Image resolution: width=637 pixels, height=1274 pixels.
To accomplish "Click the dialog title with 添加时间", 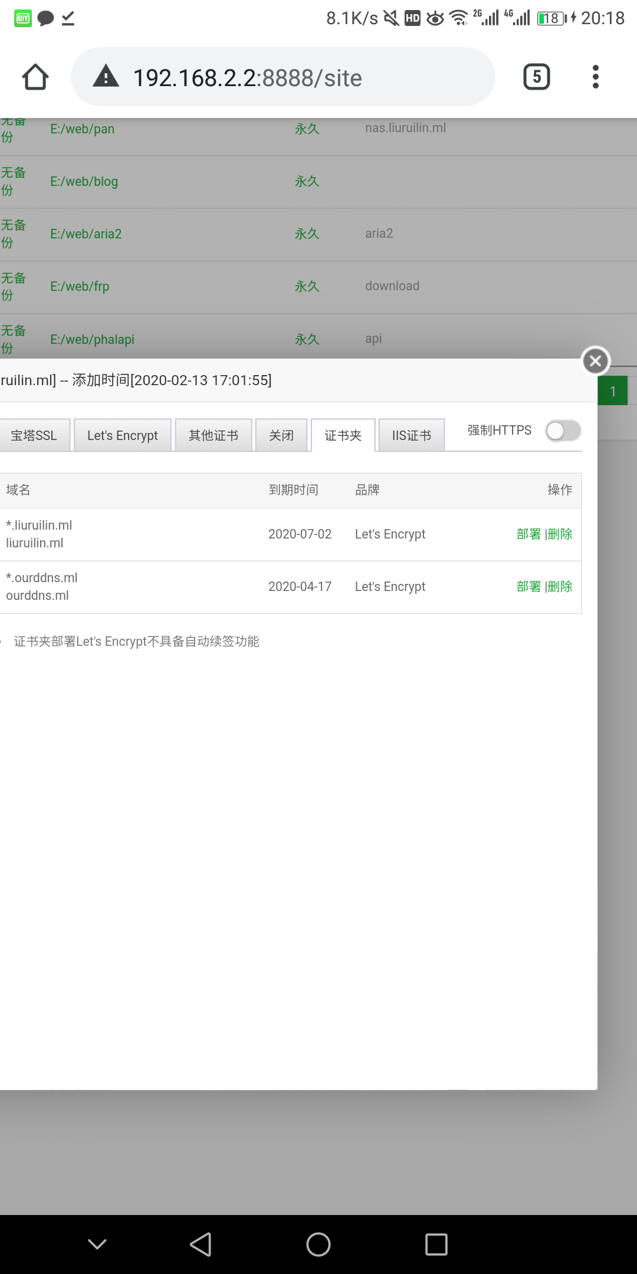I will click(x=136, y=380).
